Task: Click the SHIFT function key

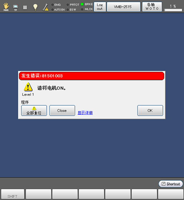Action: click(13, 194)
